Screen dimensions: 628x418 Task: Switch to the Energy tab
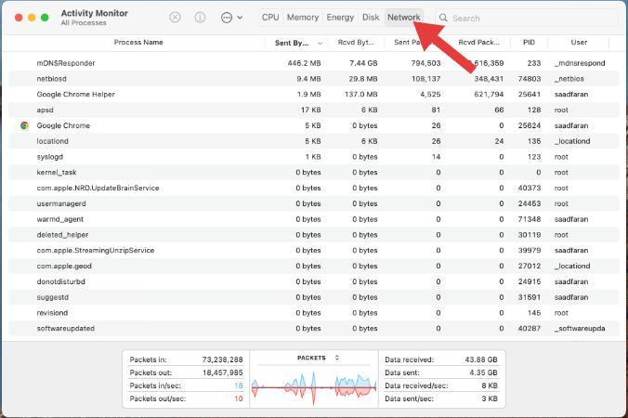340,18
